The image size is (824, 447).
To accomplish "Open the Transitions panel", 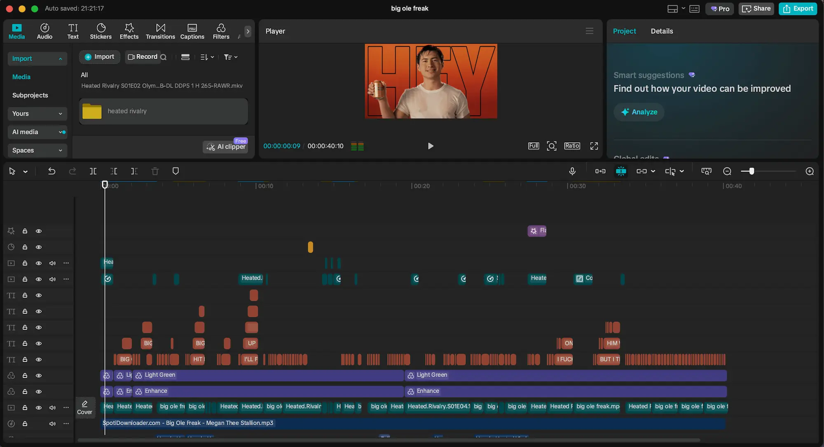I will (x=160, y=31).
